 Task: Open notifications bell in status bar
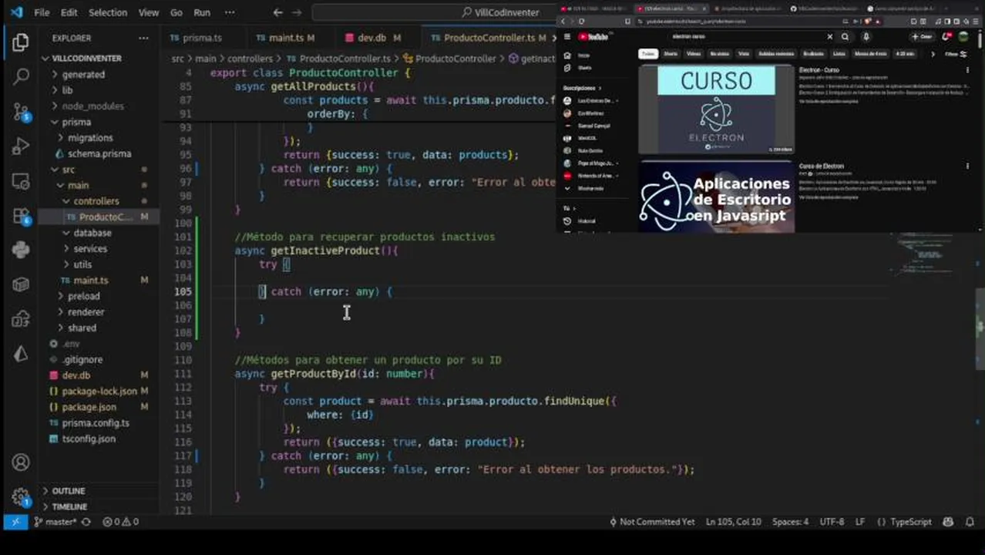(969, 522)
